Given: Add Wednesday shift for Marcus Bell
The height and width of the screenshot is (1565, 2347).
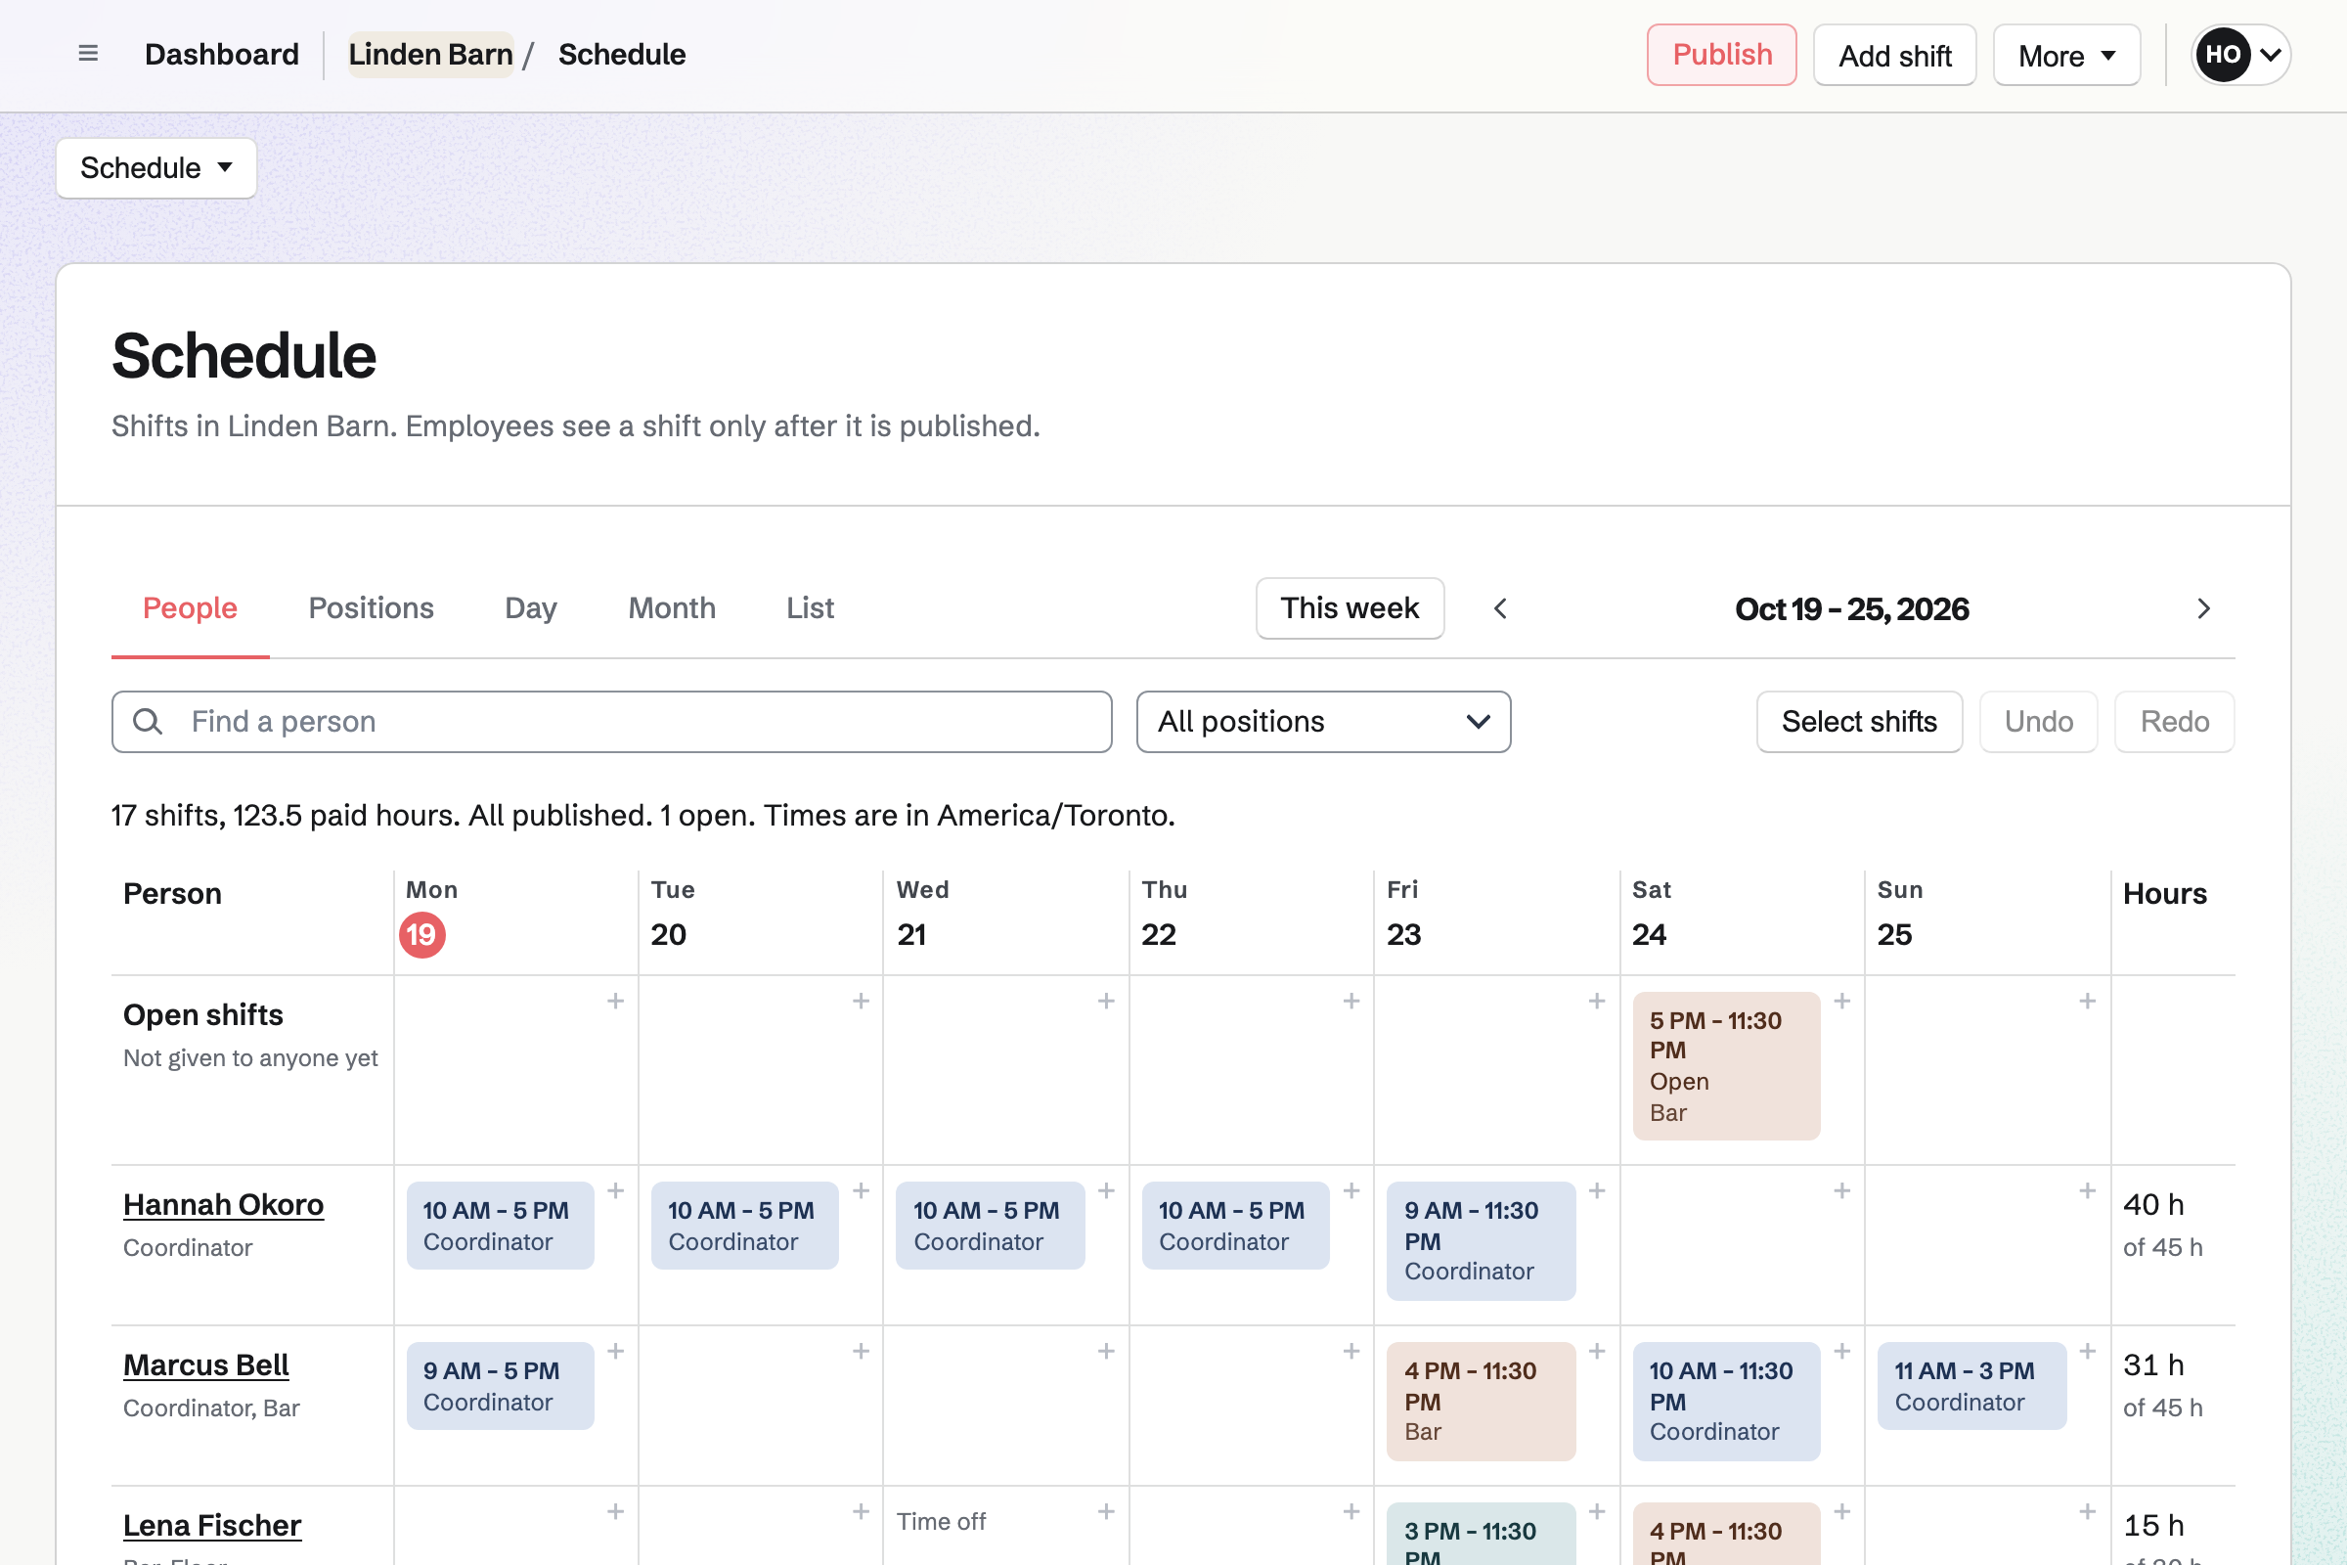Looking at the screenshot, I should pyautogui.click(x=1106, y=1352).
